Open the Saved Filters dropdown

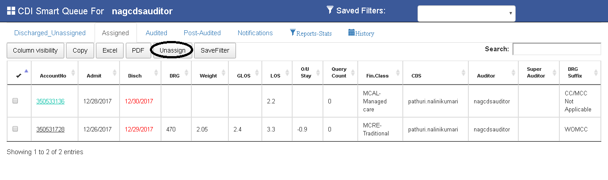[466, 13]
